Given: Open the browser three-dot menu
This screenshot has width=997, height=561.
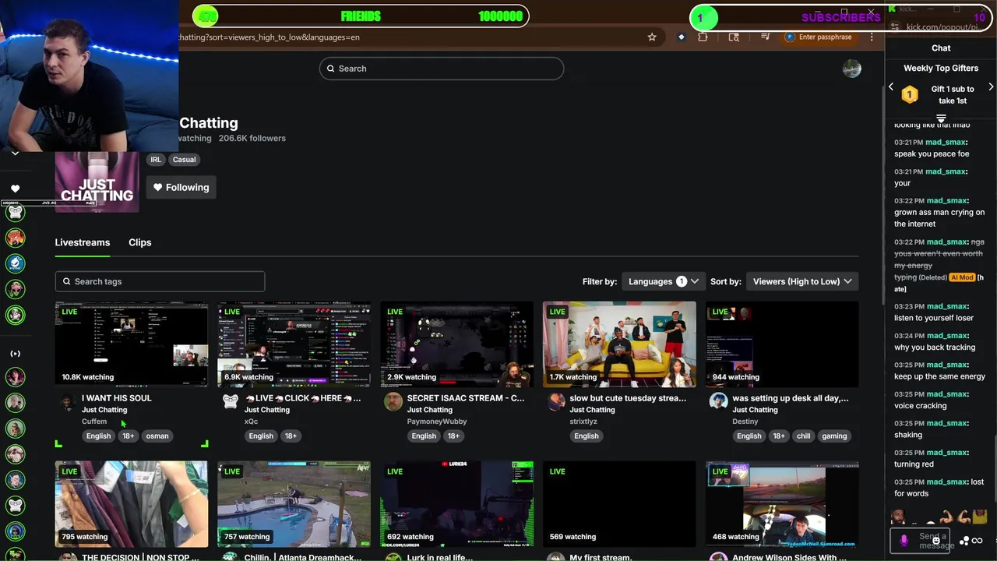Looking at the screenshot, I should [872, 37].
